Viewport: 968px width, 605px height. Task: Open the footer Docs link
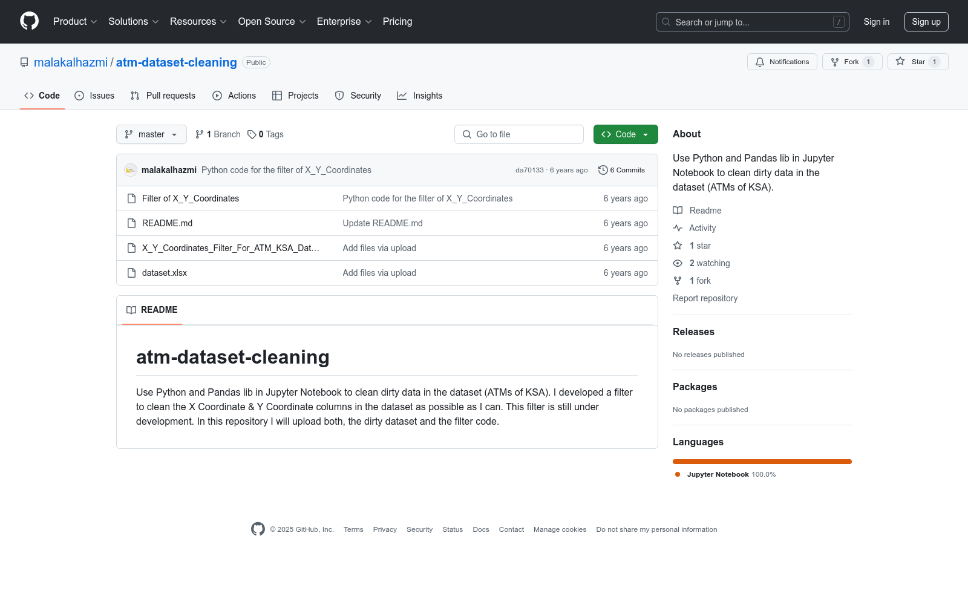pos(481,529)
